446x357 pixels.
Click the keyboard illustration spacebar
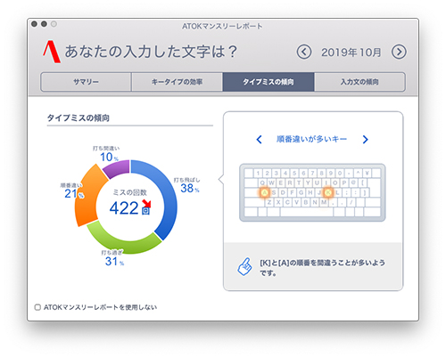click(x=307, y=212)
